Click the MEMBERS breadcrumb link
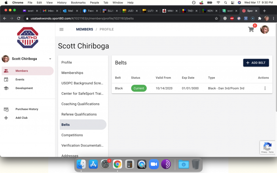 pyautogui.click(x=84, y=29)
